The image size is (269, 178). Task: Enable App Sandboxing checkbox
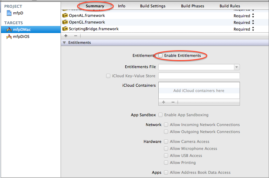(160, 115)
